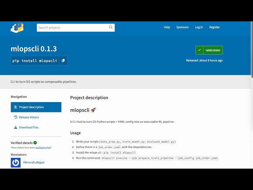Click the data_prep.py code label
The image size is (253, 190).
tap(110, 142)
